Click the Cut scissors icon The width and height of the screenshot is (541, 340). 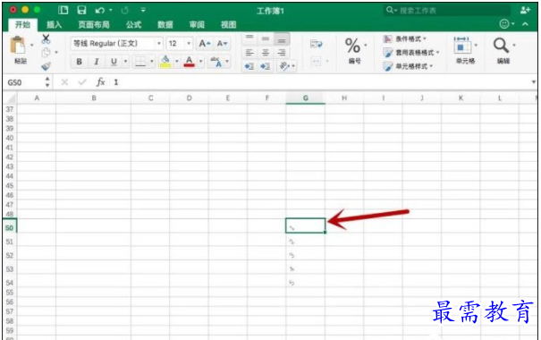46,38
